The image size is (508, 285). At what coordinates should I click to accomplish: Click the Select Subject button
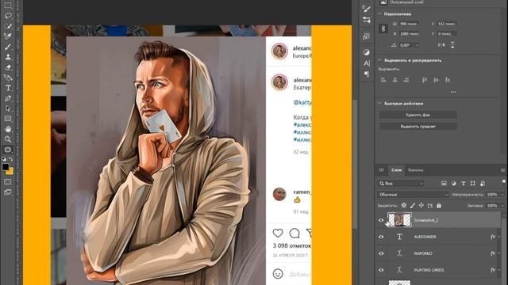(x=418, y=127)
